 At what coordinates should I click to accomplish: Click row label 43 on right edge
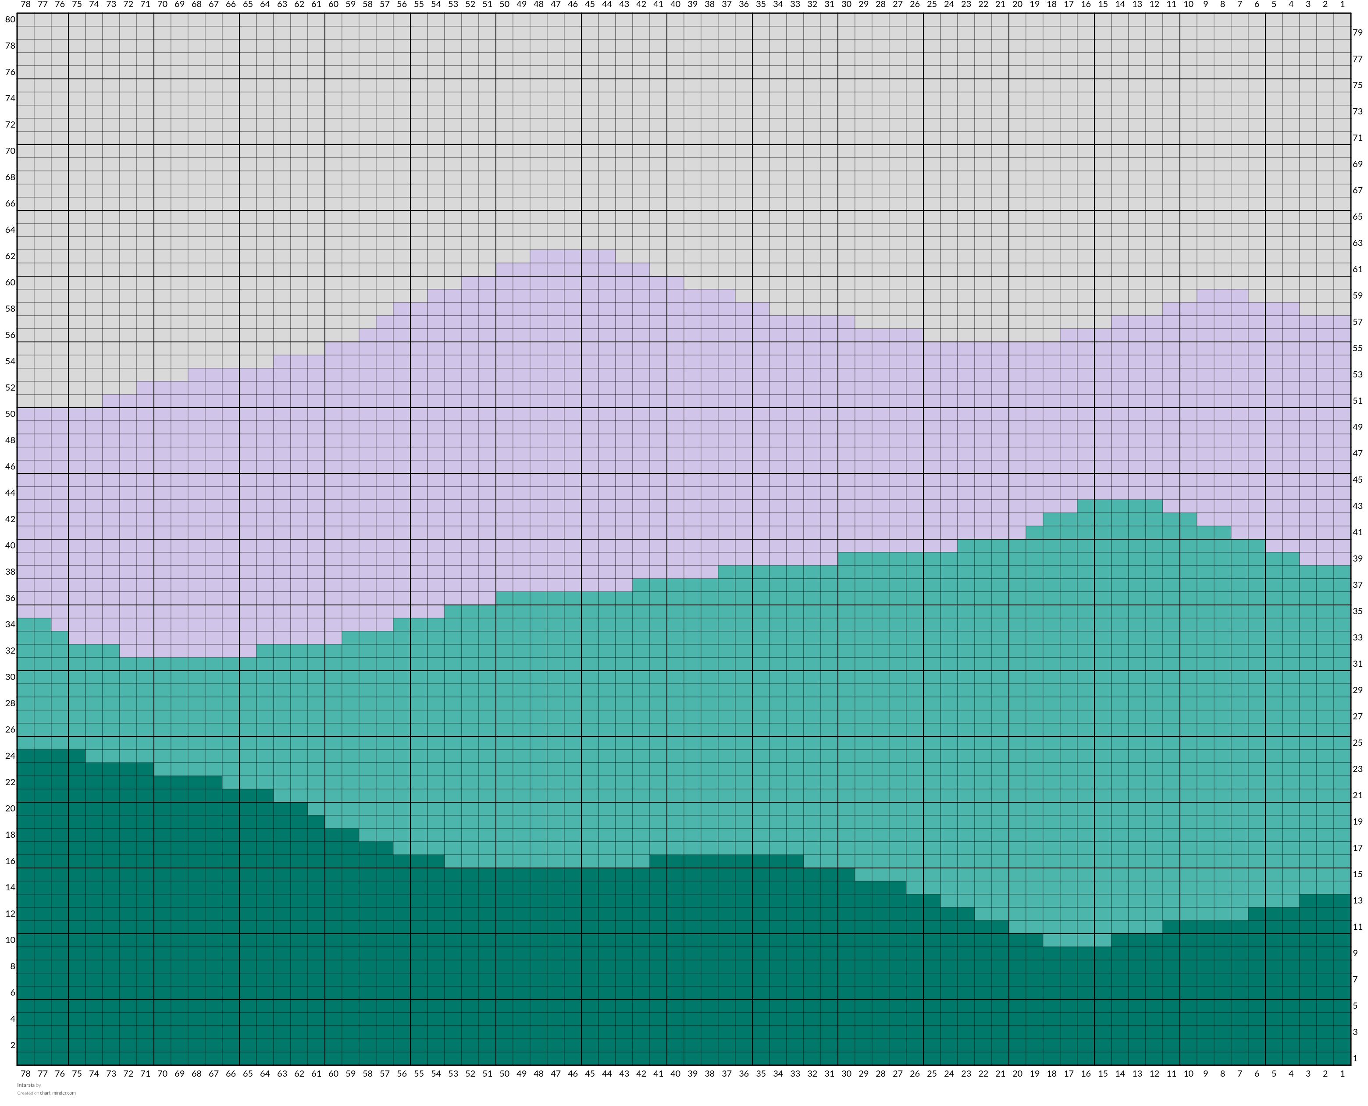pos(1357,506)
